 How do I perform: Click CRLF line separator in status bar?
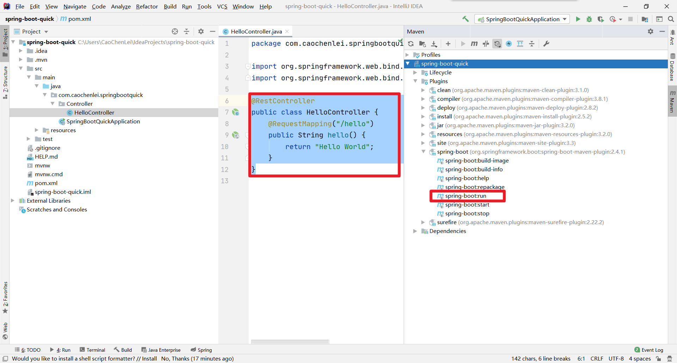pos(597,358)
